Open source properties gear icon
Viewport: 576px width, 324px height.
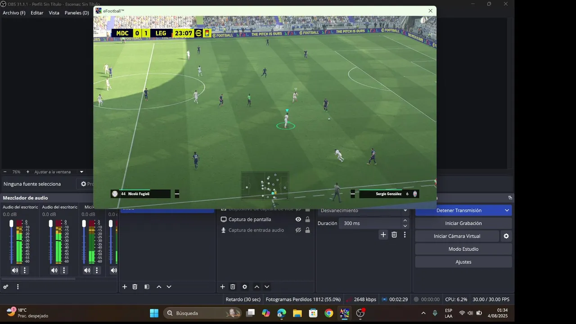(x=245, y=287)
